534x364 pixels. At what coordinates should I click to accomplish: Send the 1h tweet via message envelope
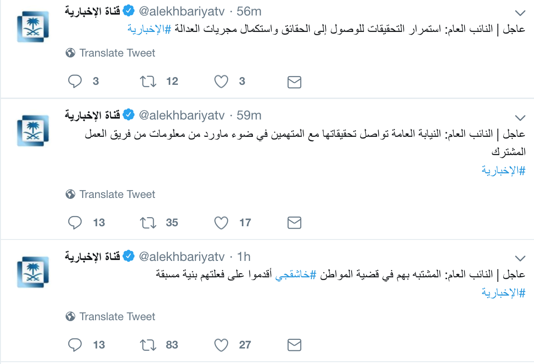294,345
